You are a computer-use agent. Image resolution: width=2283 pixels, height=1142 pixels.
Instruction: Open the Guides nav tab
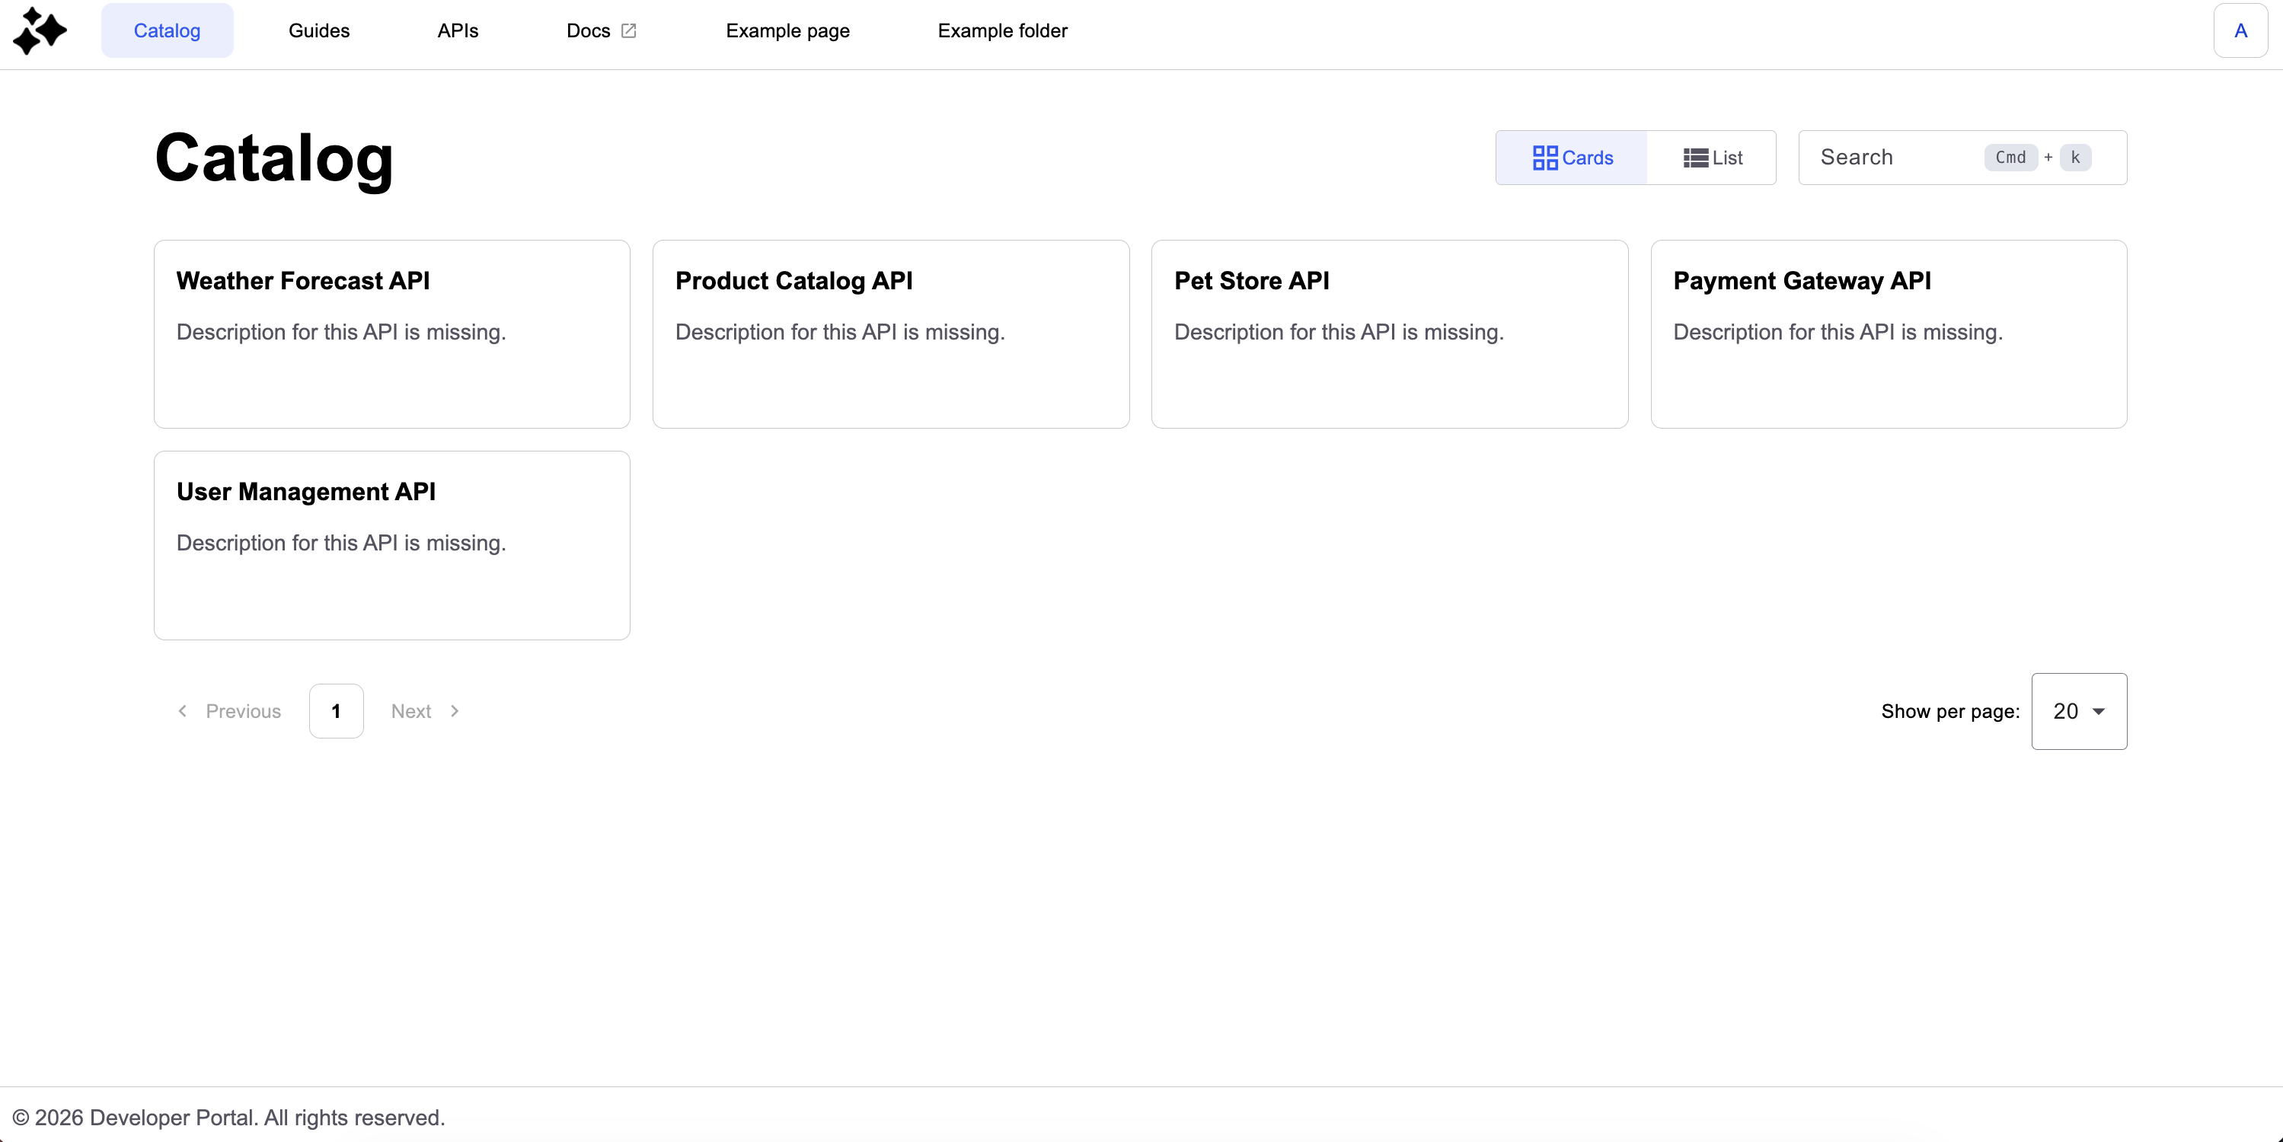pos(319,31)
